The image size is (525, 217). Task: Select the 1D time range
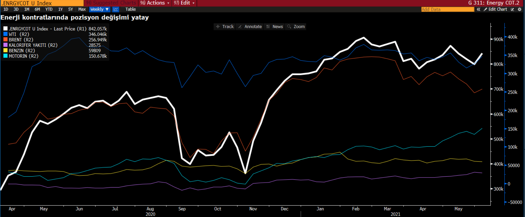coord(6,9)
